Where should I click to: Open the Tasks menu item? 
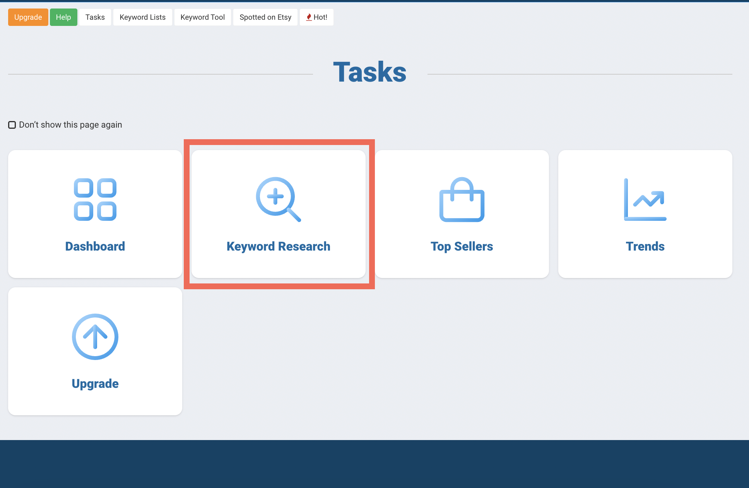tap(95, 17)
